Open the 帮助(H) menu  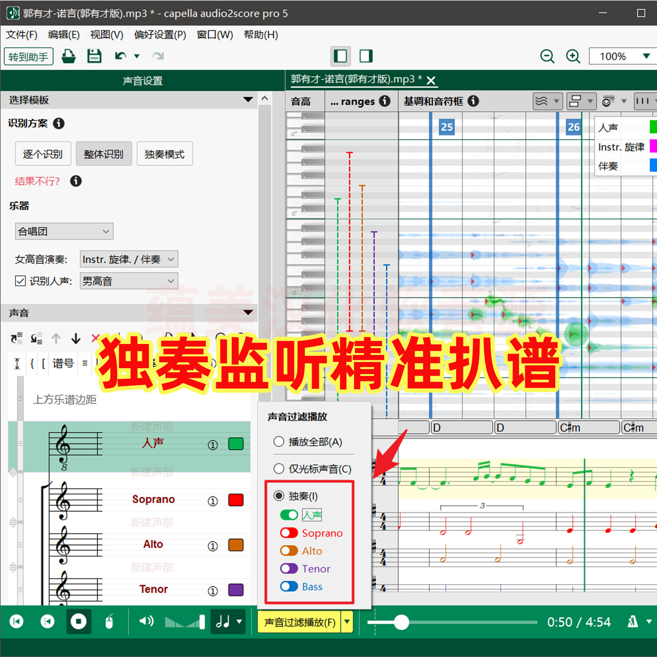coord(261,35)
